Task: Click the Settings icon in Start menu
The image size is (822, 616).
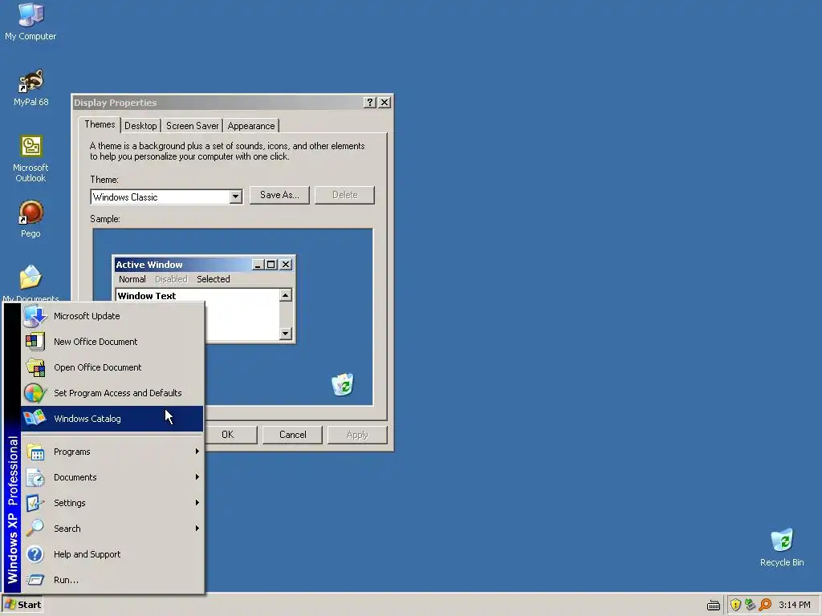Action: pos(35,503)
